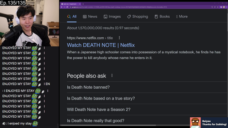Switch to the Images results tab
The width and height of the screenshot is (228, 128).
112,17
